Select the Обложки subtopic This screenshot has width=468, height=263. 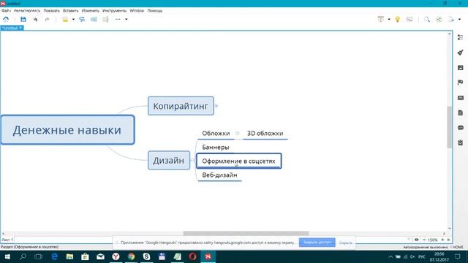[216, 133]
